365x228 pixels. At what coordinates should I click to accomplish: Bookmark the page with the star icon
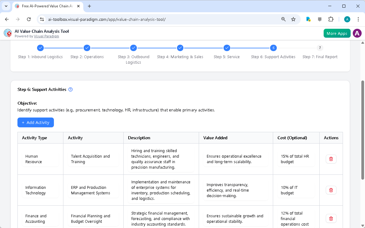pyautogui.click(x=293, y=19)
